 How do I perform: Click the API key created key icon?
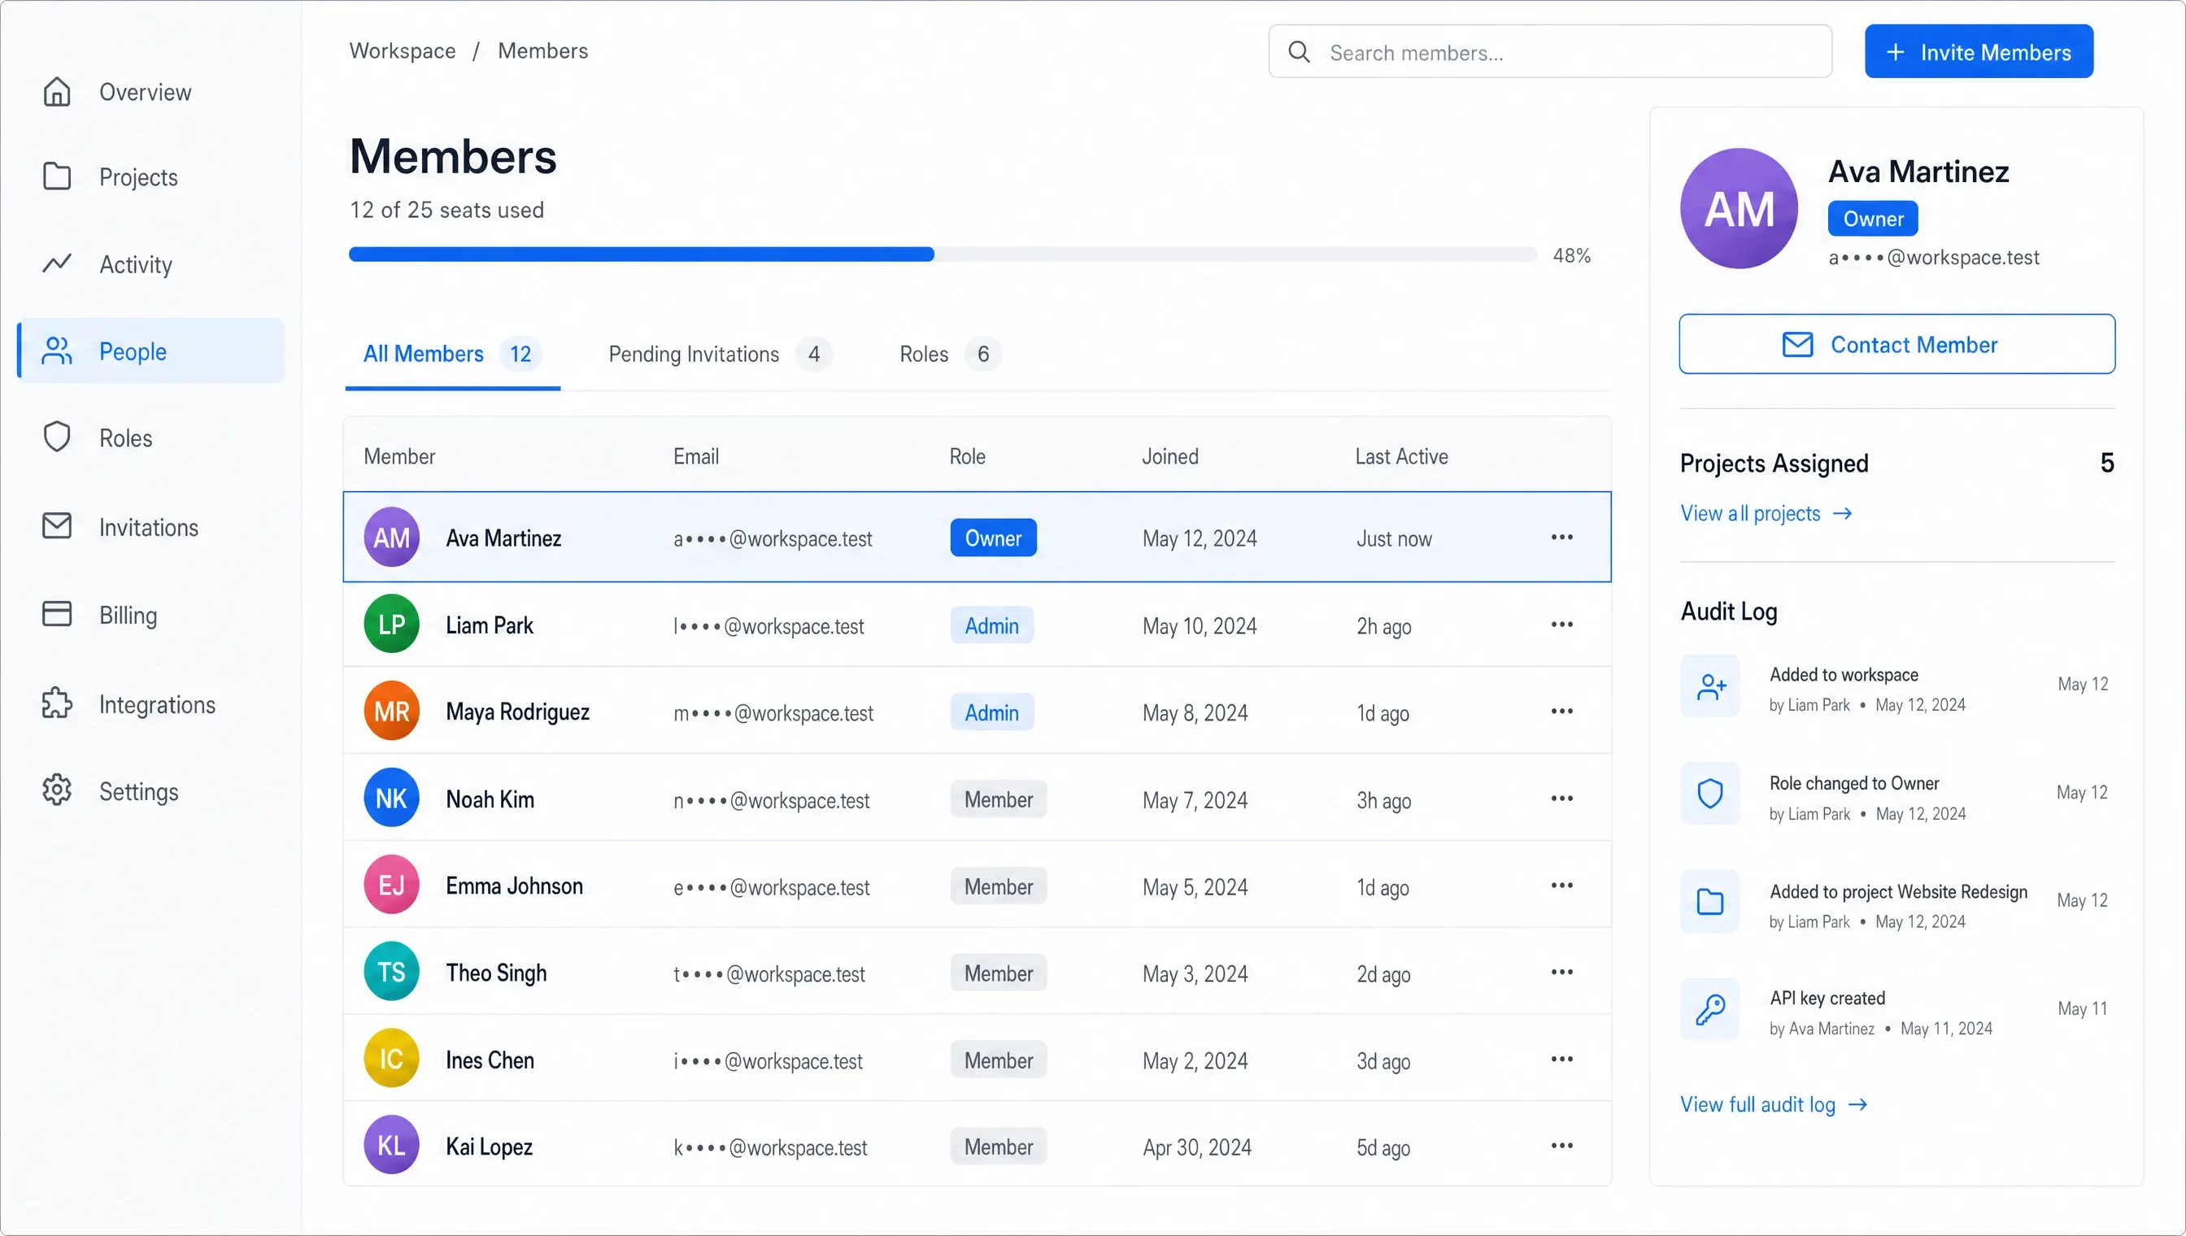(1709, 1010)
